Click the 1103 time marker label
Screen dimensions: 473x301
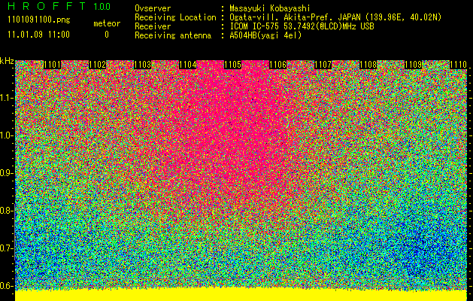pyautogui.click(x=142, y=65)
